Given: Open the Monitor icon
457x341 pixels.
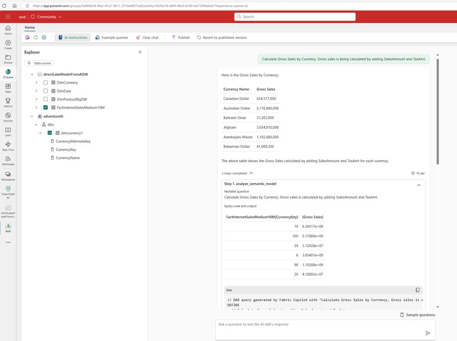Looking at the screenshot, I should [x=8, y=117].
